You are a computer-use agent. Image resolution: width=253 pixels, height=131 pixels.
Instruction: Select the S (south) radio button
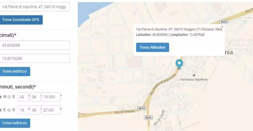click(9, 97)
